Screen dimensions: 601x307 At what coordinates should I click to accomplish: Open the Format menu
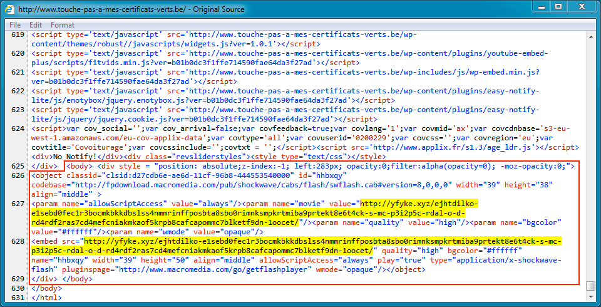63,25
